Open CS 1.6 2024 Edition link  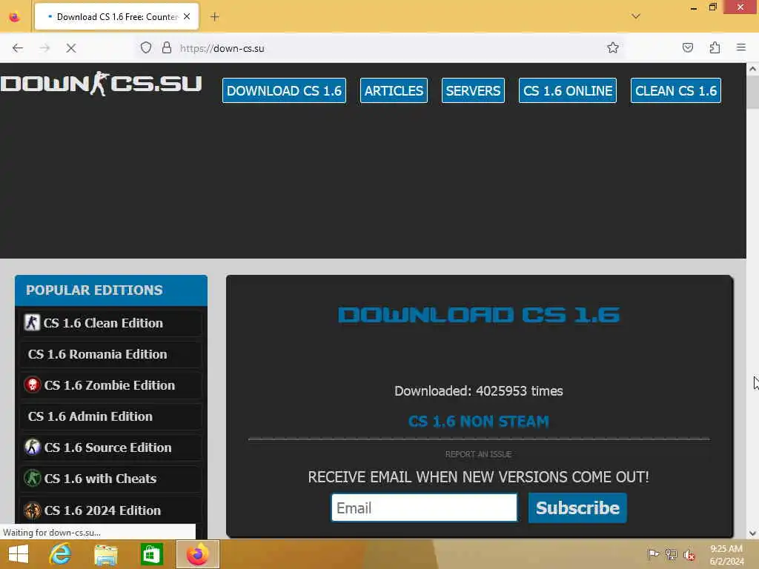coord(111,510)
